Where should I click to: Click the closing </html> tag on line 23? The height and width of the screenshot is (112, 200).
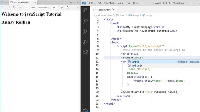pos(109,104)
